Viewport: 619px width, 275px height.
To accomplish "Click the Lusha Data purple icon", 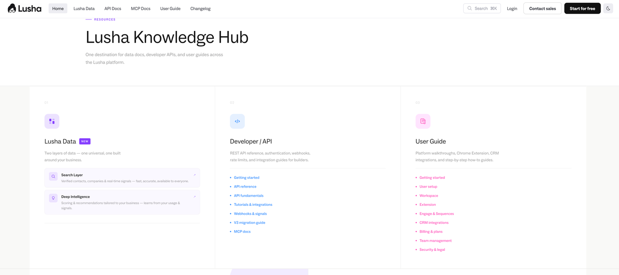I will (52, 121).
